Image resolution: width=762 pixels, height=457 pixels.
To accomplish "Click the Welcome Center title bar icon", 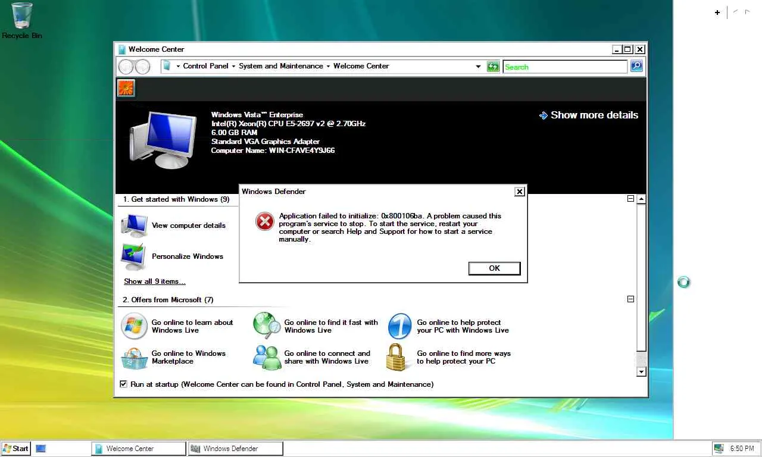I will tap(122, 49).
